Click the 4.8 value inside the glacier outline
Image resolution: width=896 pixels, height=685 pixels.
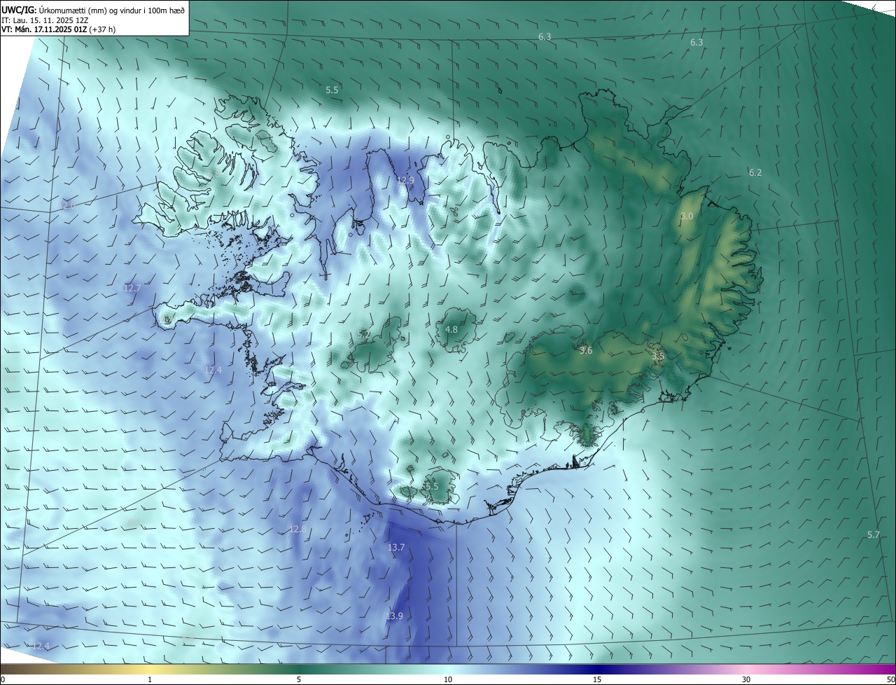[451, 329]
